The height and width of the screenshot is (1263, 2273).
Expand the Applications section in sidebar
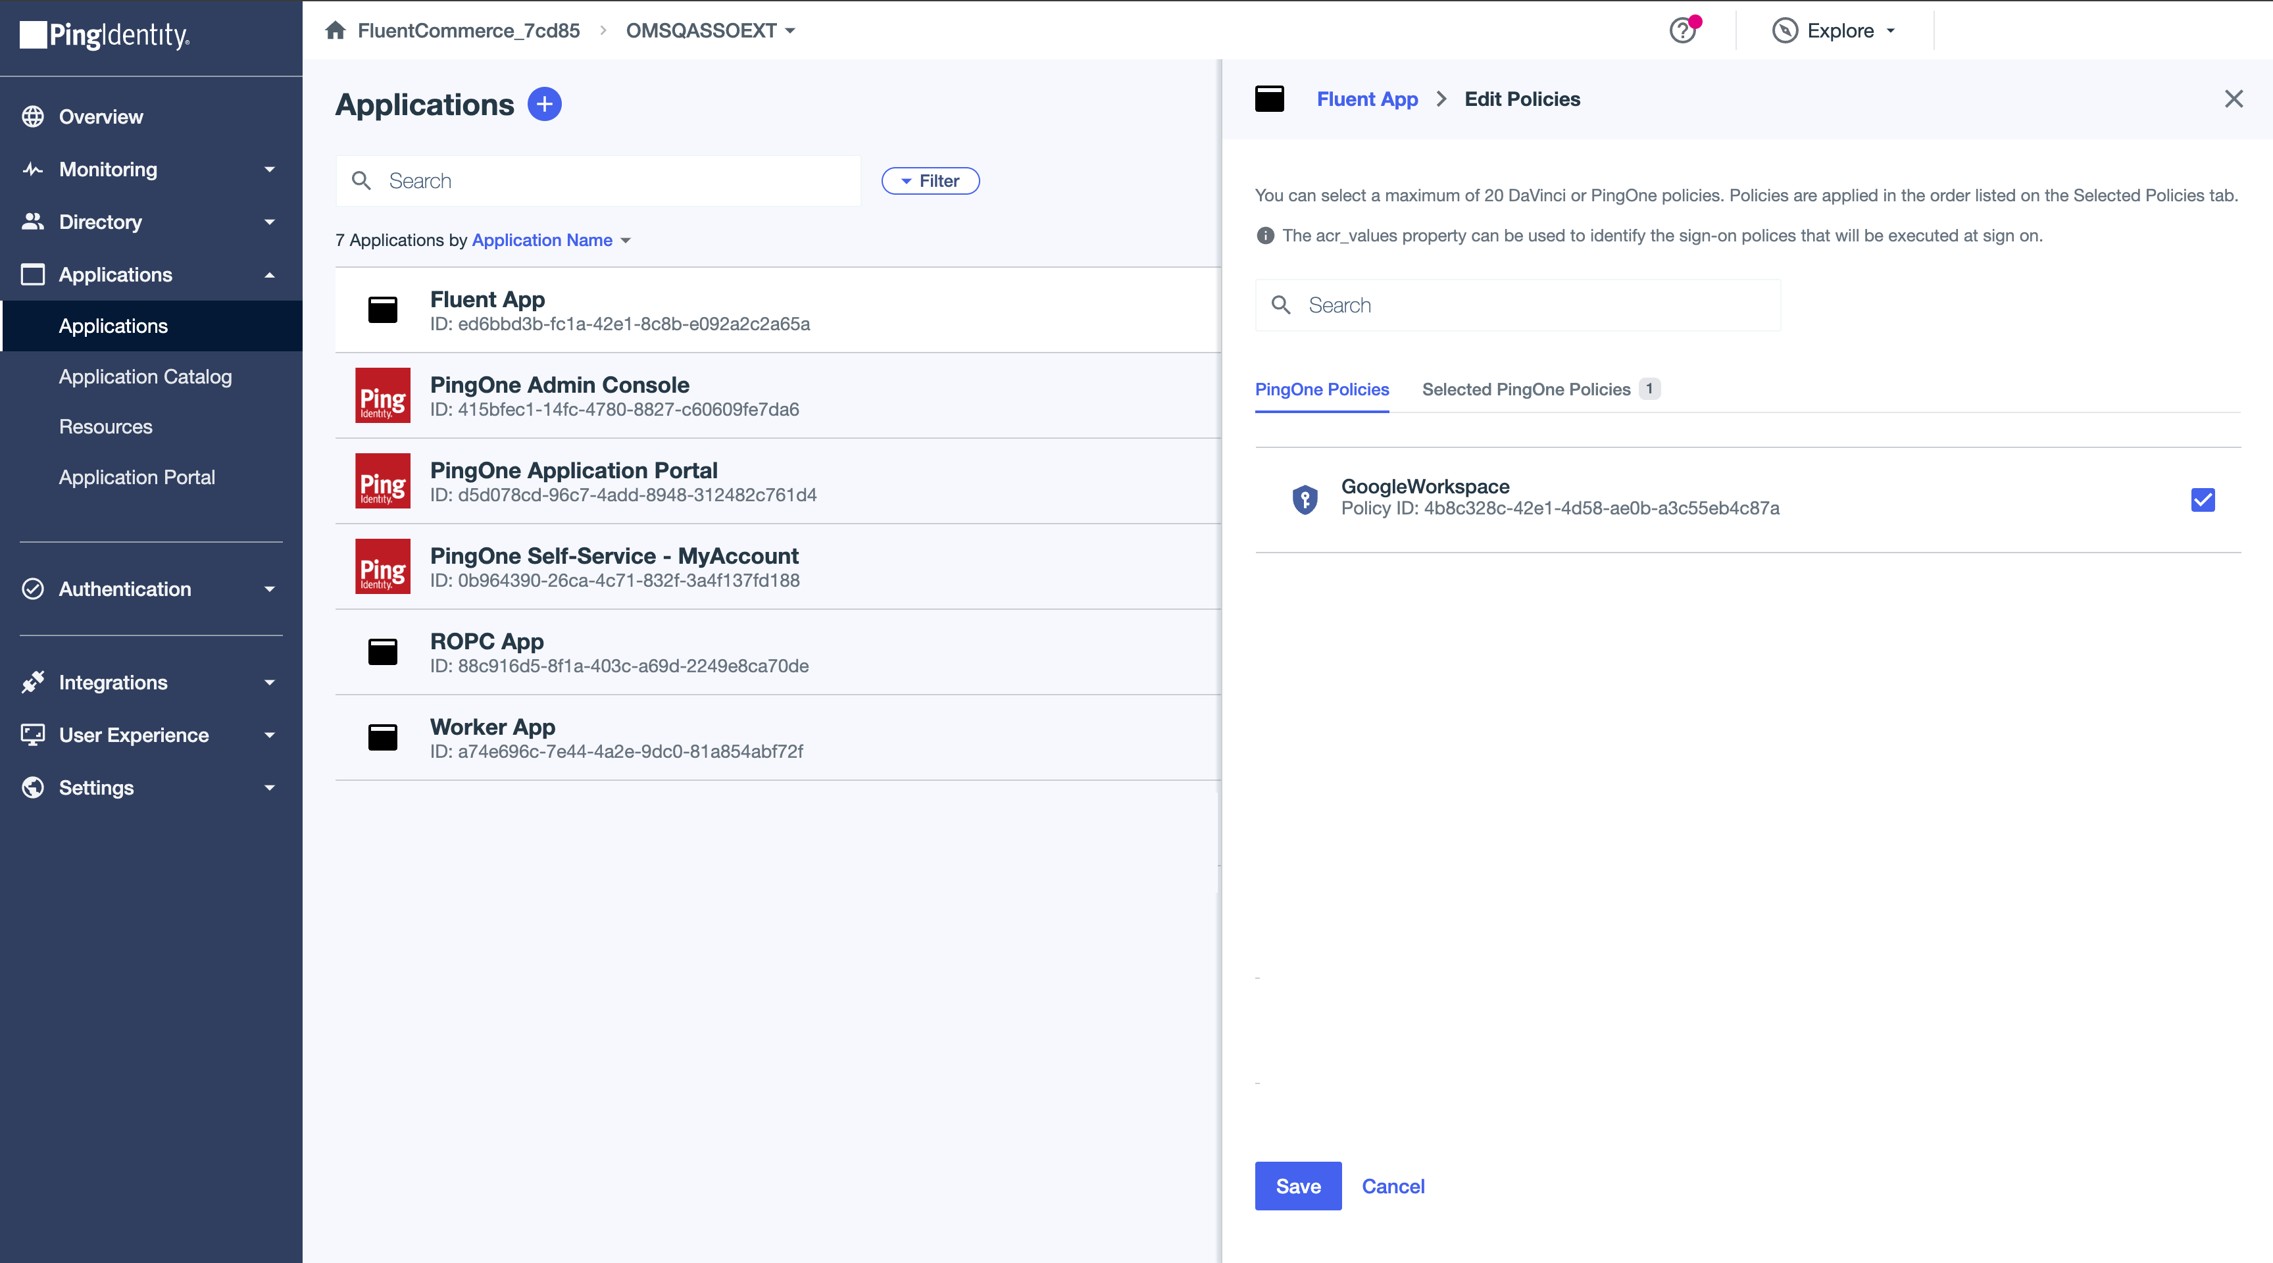pyautogui.click(x=266, y=274)
